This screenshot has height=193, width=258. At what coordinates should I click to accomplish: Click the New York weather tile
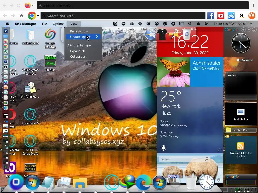point(190,120)
